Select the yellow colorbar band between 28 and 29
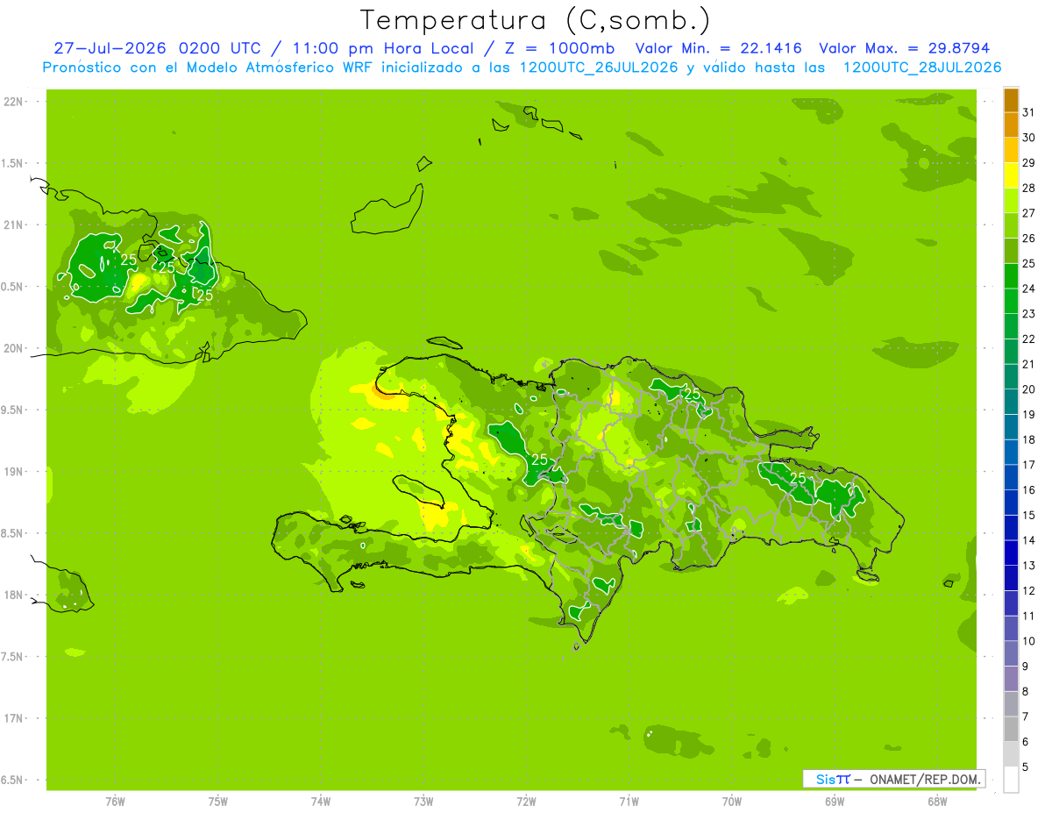The image size is (1052, 813). click(x=1011, y=175)
